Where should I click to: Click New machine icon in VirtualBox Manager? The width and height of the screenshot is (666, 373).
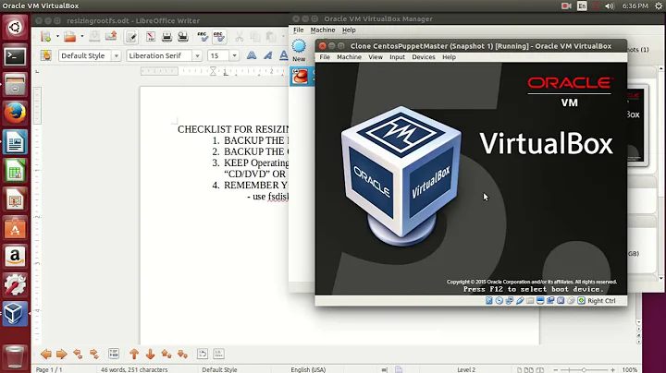pos(299,51)
